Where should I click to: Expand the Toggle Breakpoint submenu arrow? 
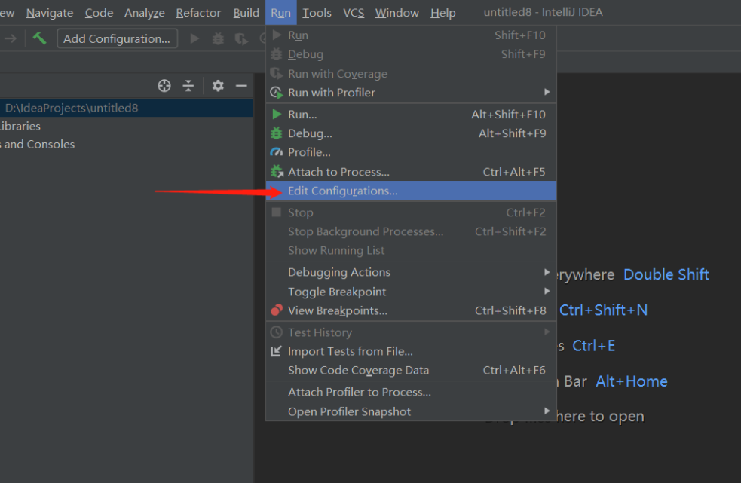547,291
